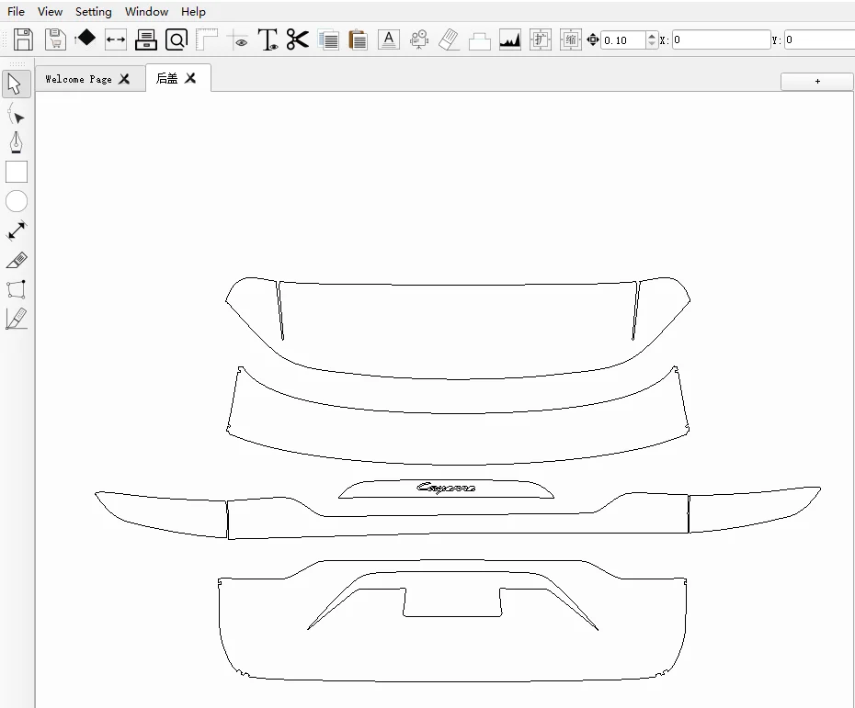Open the Window menu

click(146, 12)
